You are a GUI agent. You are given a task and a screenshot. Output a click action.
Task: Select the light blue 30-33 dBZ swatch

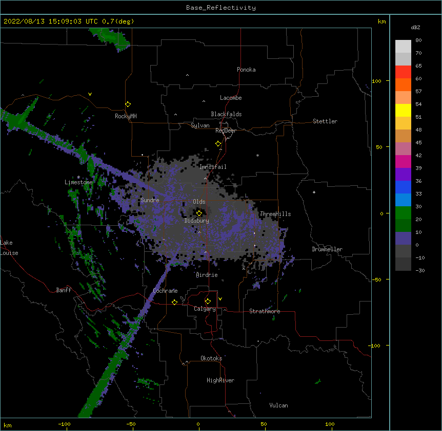click(403, 200)
